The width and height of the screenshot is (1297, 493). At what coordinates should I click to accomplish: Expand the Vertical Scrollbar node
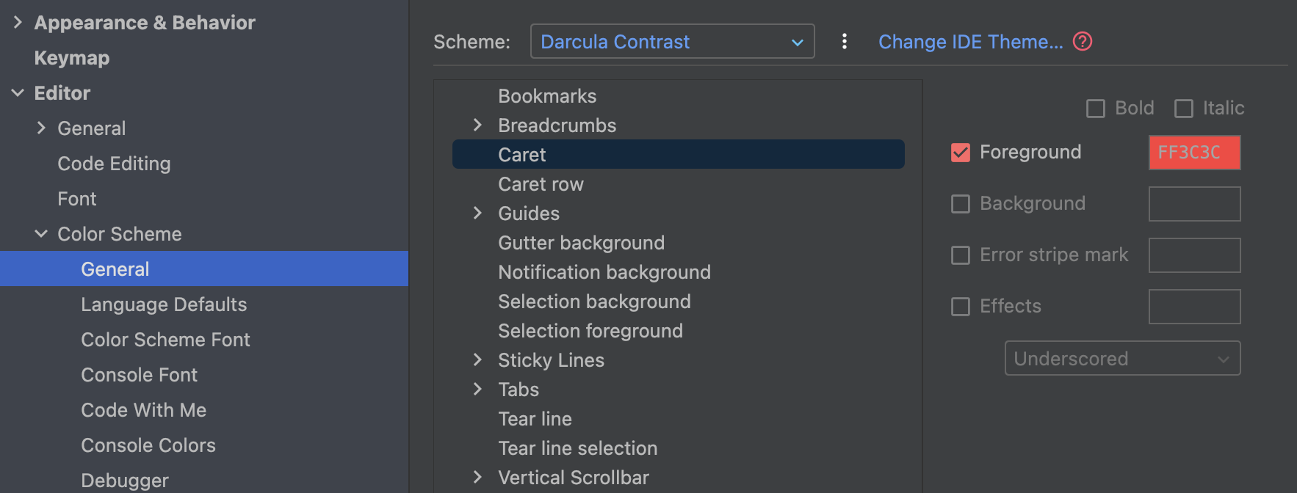[x=477, y=478]
